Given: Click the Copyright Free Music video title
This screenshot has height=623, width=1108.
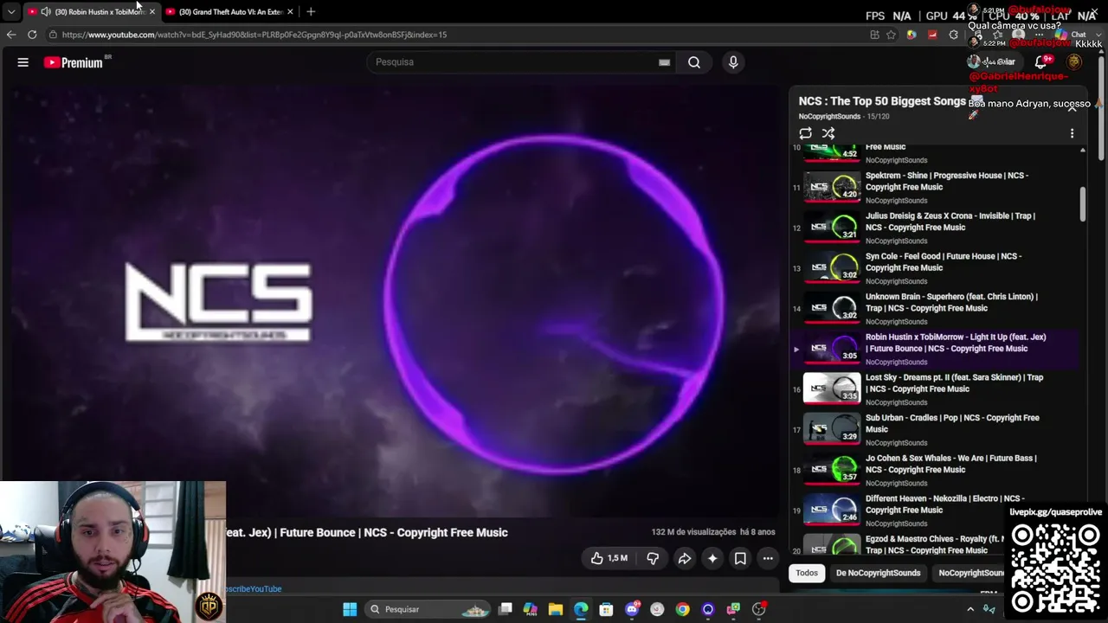Looking at the screenshot, I should pos(367,532).
